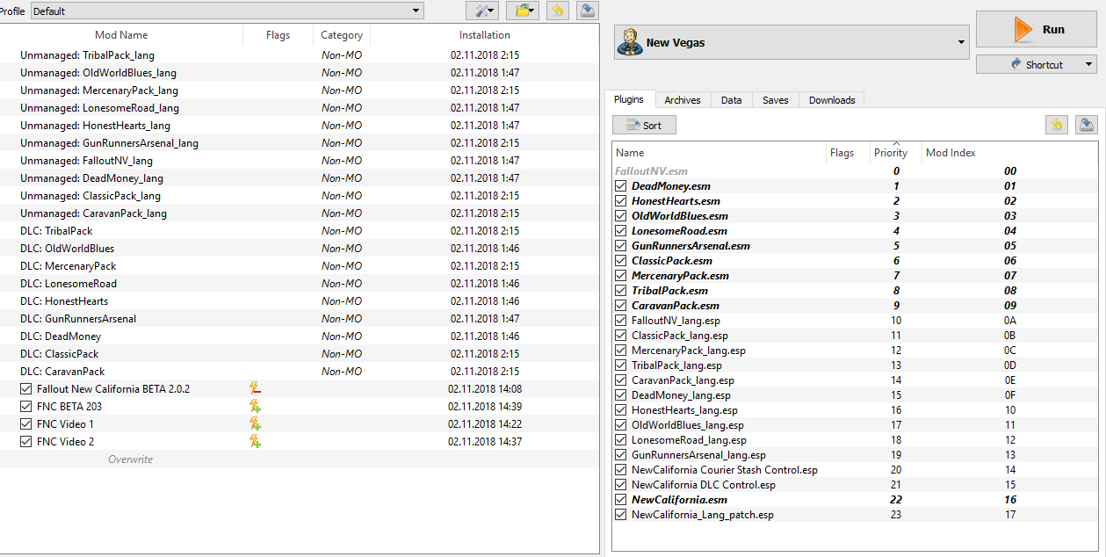Open the Profile Default dropdown
Image resolution: width=1106 pixels, height=557 pixels.
pos(228,11)
